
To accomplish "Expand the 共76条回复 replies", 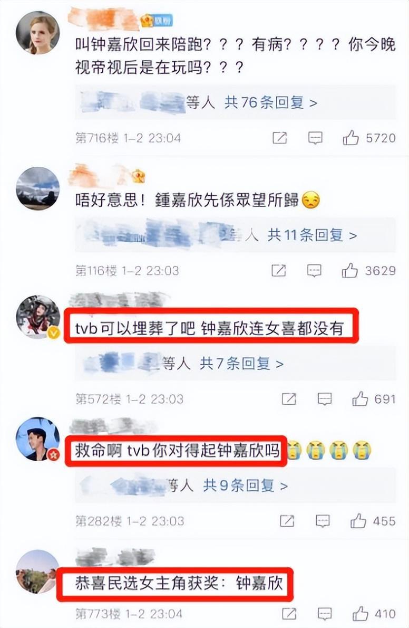I will 271,102.
